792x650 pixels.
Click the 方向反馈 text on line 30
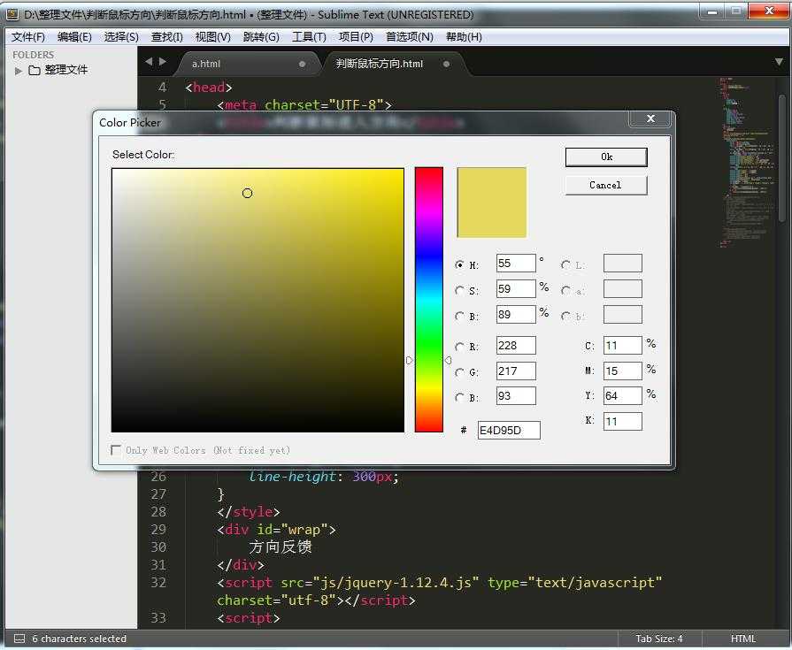[x=280, y=547]
